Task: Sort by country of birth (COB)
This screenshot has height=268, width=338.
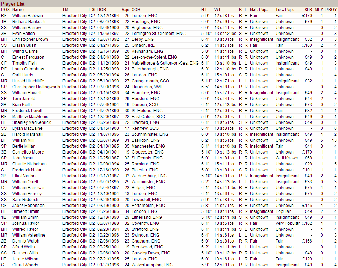Action: coord(135,10)
